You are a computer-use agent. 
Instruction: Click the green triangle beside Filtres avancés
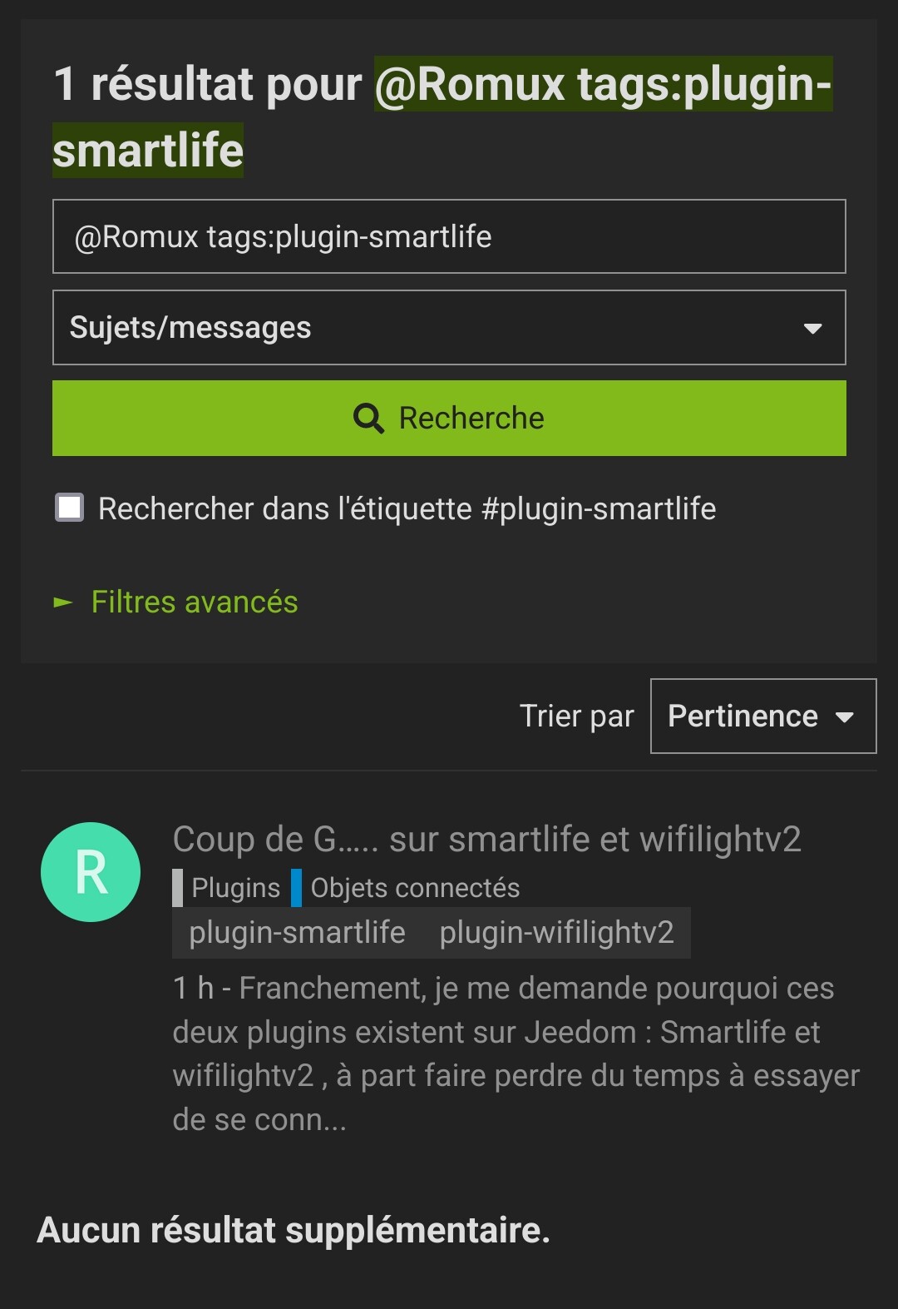point(63,602)
